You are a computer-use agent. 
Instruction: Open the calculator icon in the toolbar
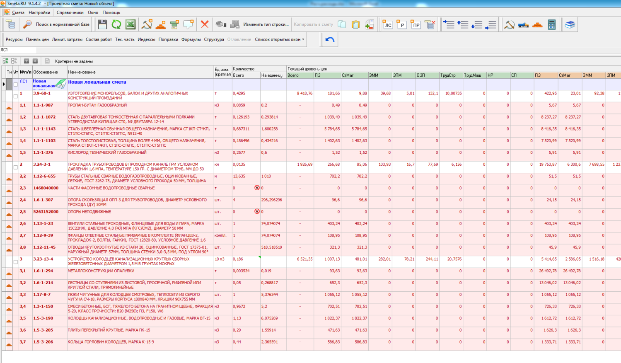tap(551, 24)
